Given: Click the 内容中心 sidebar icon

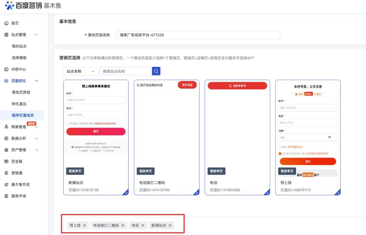Looking at the screenshot, I should coord(7,69).
